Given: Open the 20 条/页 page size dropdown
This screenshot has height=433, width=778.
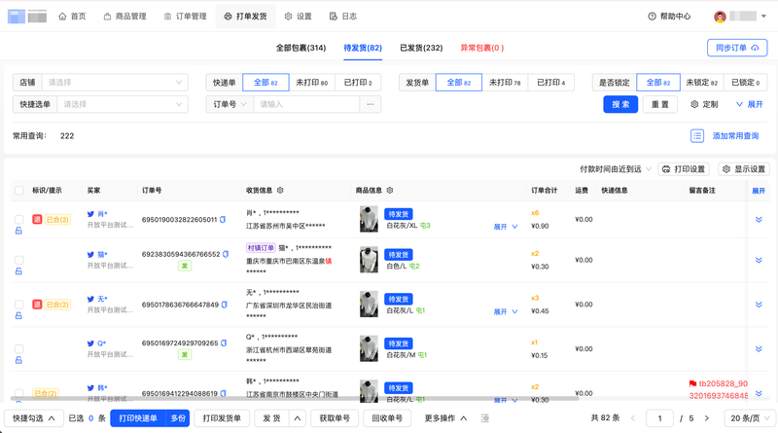Looking at the screenshot, I should pos(751,418).
